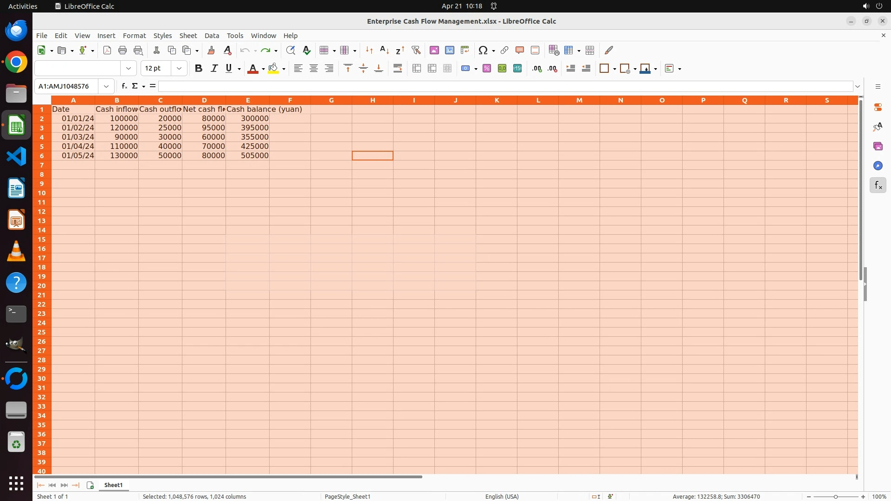Click the yellow background color swatch button
891x501 pixels.
click(x=273, y=69)
